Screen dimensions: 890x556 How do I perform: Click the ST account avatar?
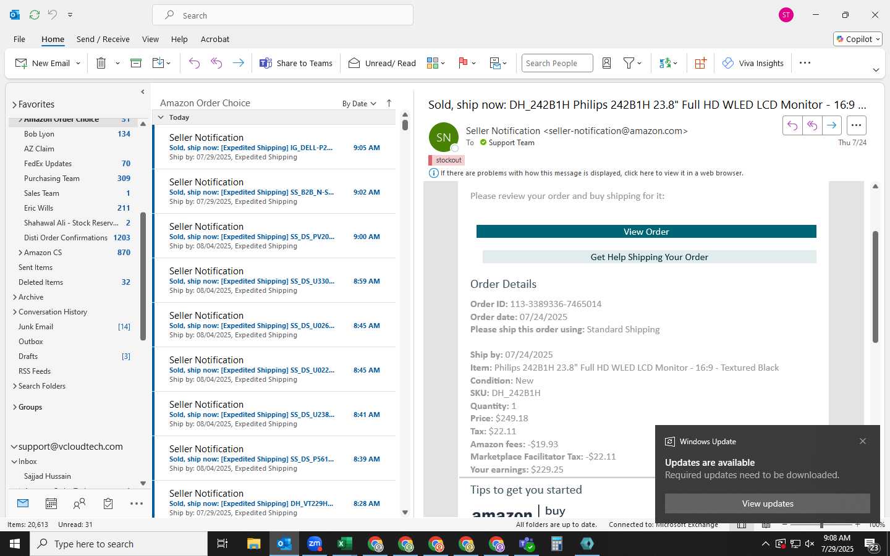click(x=786, y=15)
